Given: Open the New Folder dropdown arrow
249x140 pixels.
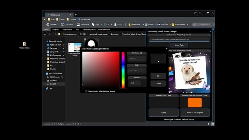Looking at the screenshot, I should click(x=143, y=24).
